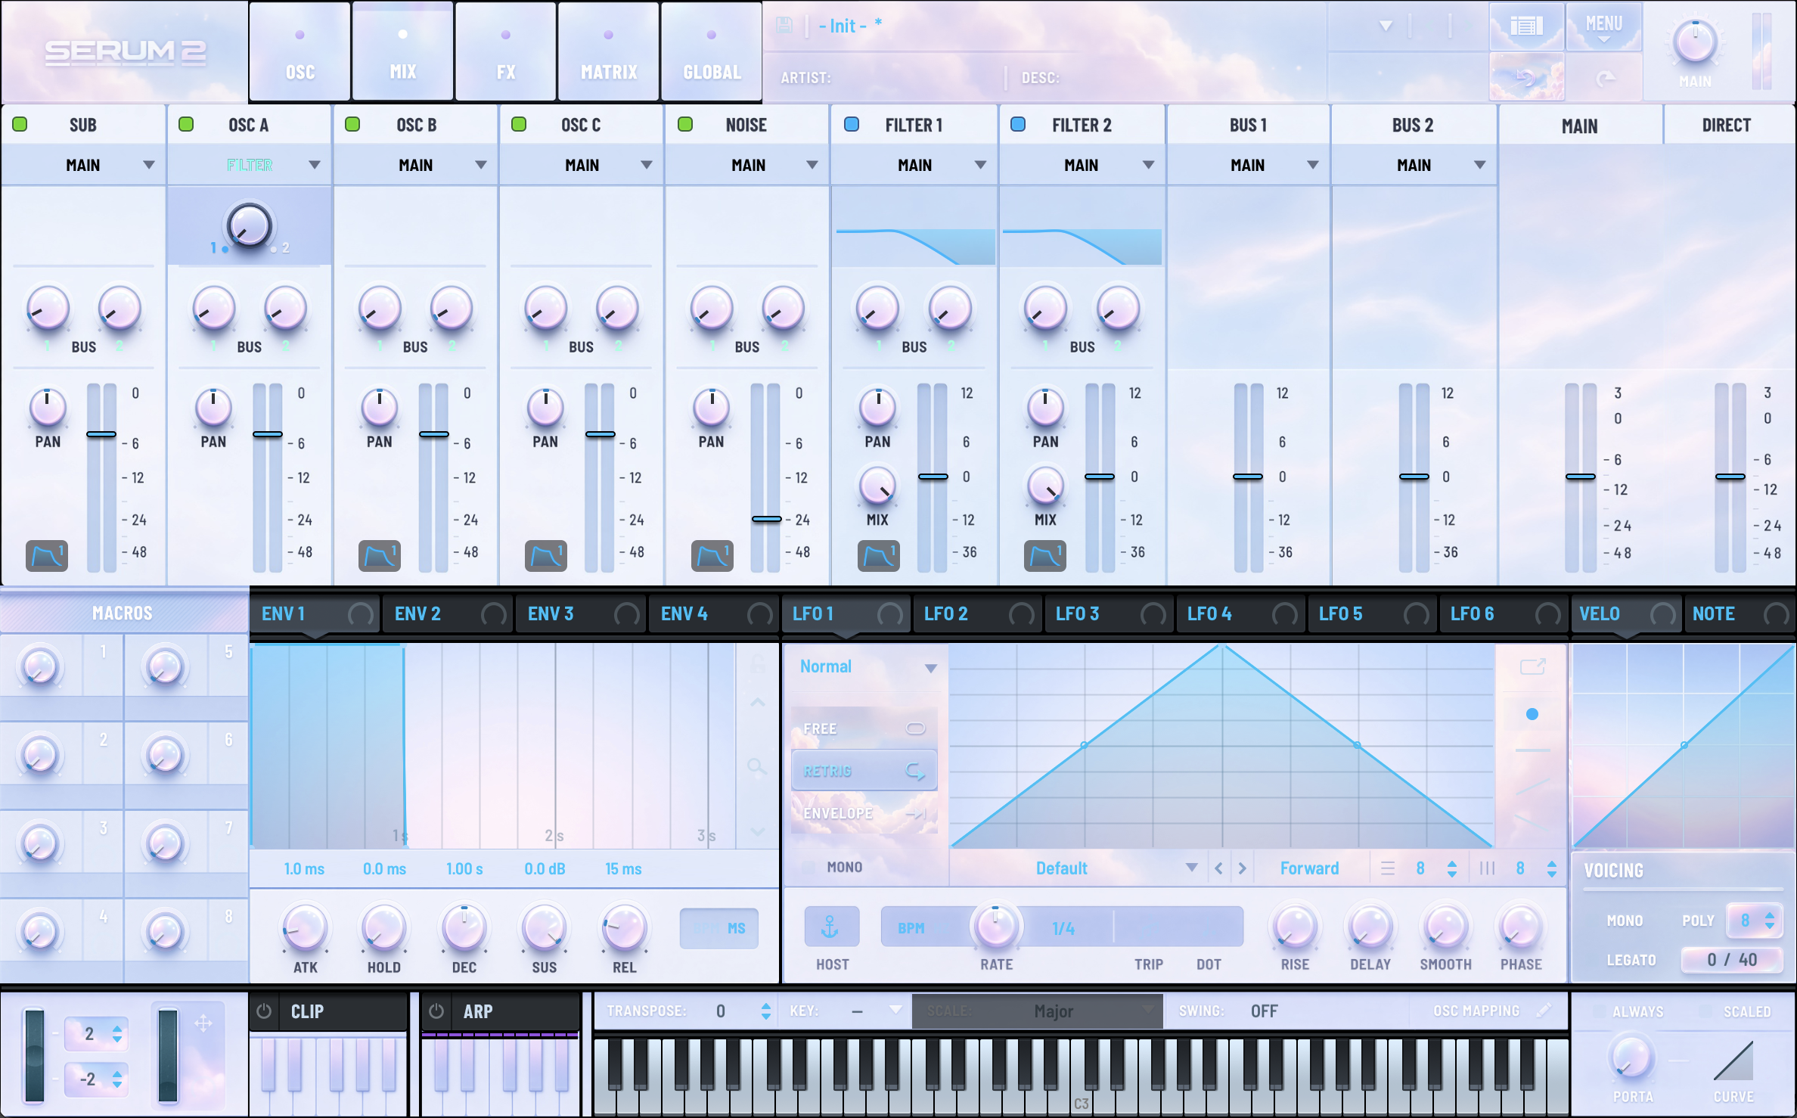
Task: Click the LFO FREE mode button
Action: click(864, 728)
